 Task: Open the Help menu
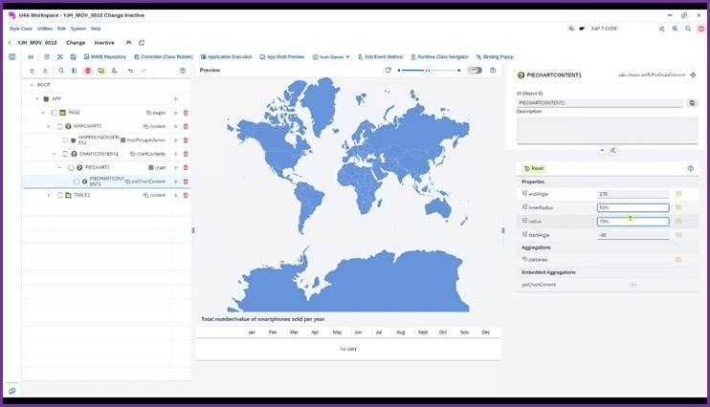[96, 29]
